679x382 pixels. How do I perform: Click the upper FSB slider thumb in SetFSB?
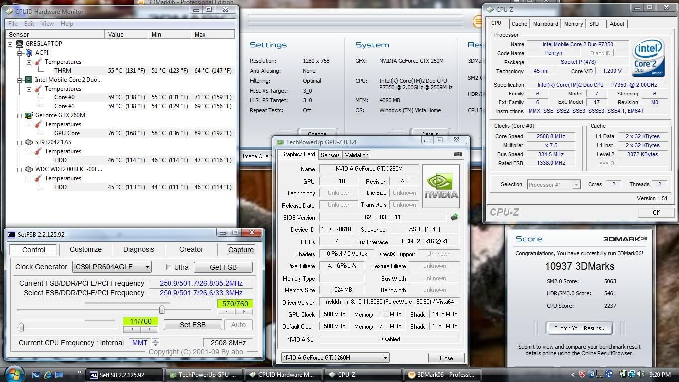tap(162, 310)
